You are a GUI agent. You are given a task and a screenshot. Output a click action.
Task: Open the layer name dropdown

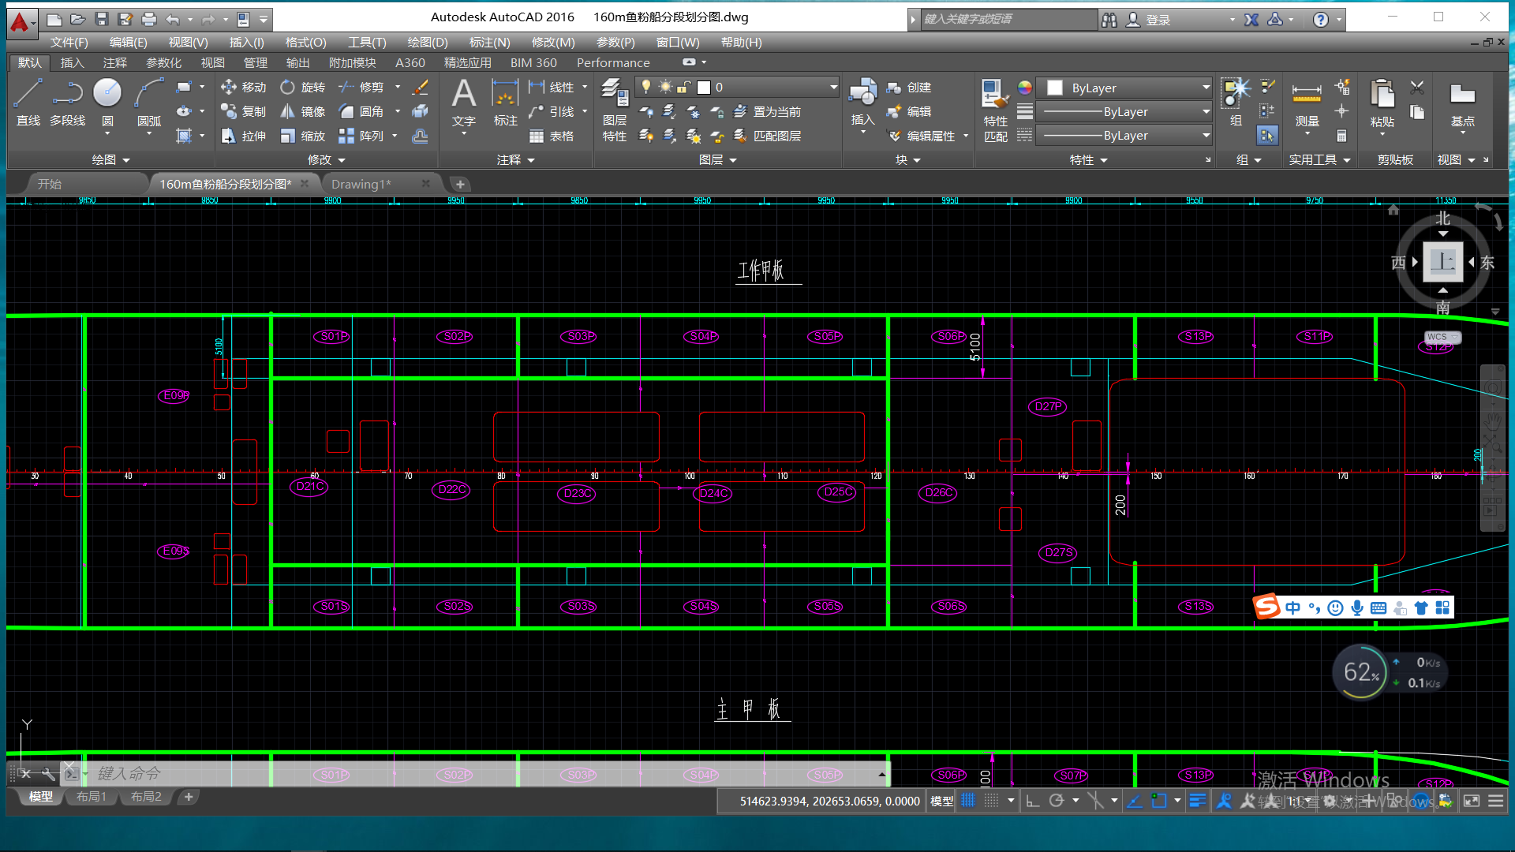pyautogui.click(x=832, y=87)
